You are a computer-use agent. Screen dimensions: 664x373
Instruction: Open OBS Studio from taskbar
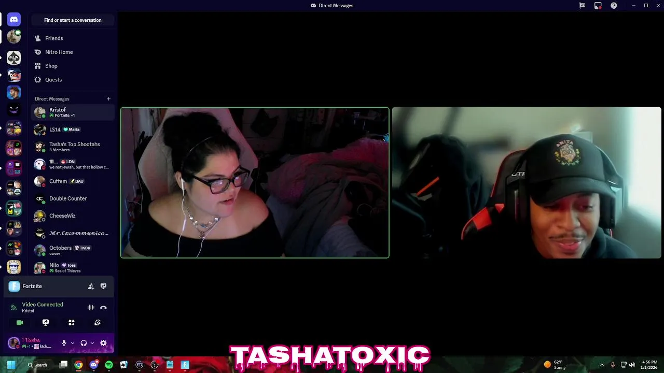(155, 365)
